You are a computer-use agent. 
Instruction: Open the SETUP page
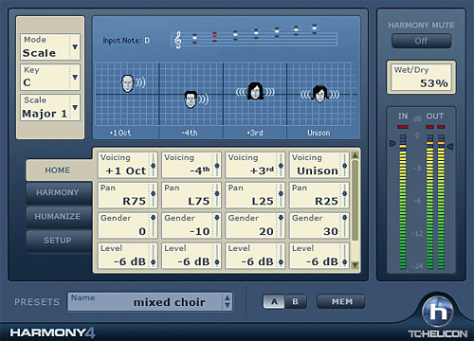tap(58, 241)
